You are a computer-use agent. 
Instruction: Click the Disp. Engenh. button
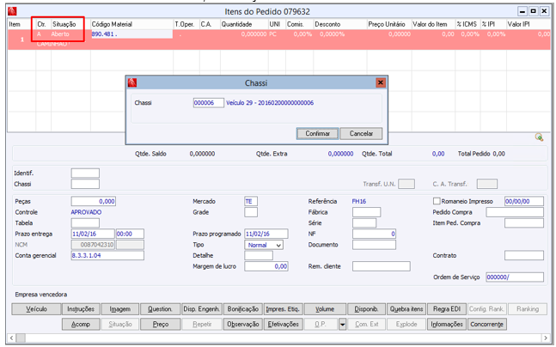(x=202, y=309)
